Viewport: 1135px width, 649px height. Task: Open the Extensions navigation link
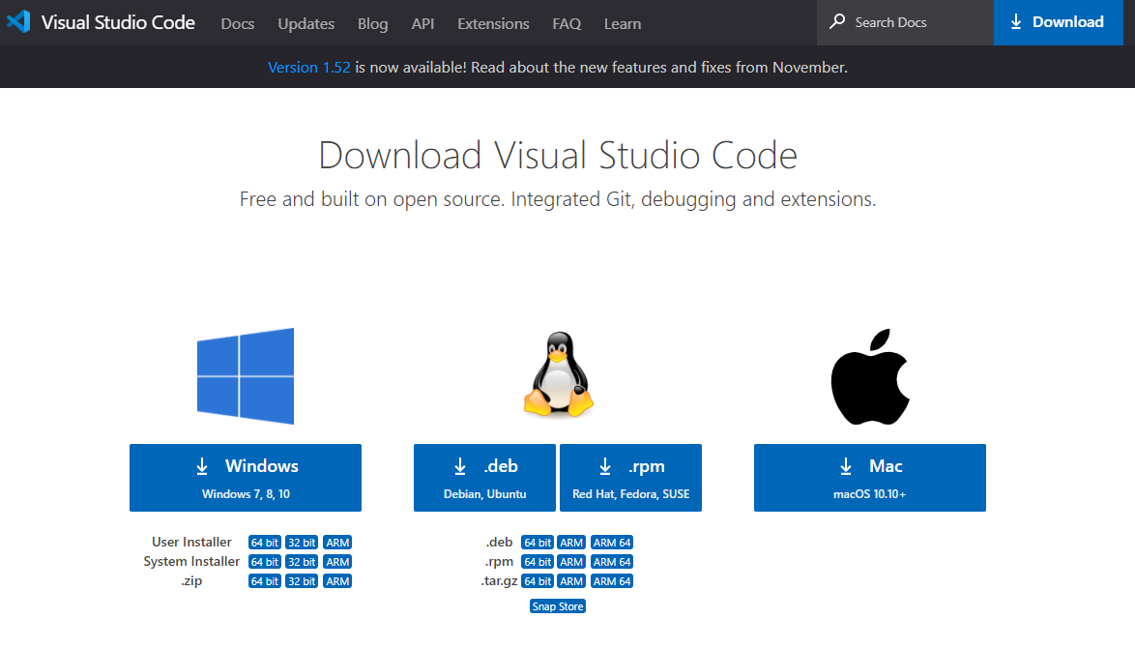pyautogui.click(x=493, y=24)
